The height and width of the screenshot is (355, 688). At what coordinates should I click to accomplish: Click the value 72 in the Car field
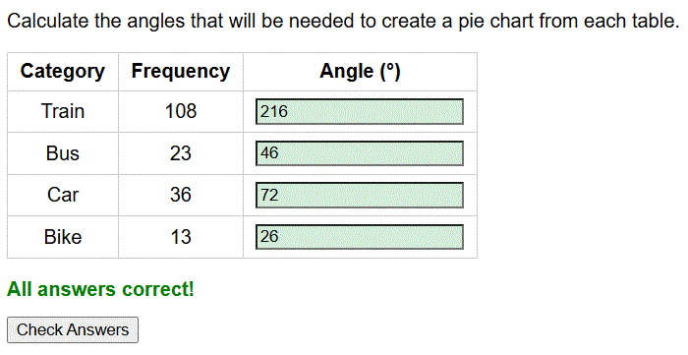269,196
